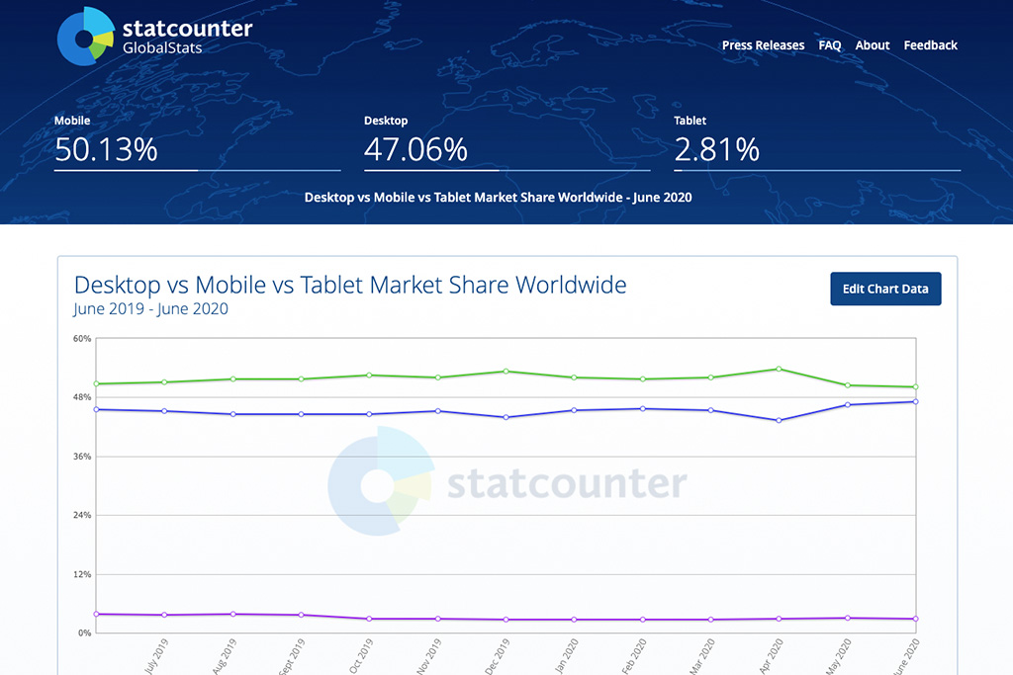Open the Feedback link

pos(930,45)
